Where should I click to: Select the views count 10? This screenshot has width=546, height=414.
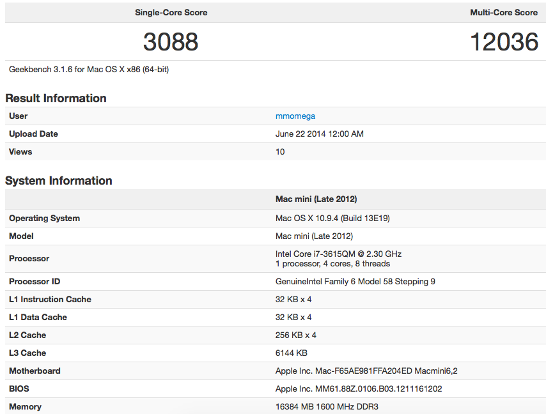tap(280, 151)
